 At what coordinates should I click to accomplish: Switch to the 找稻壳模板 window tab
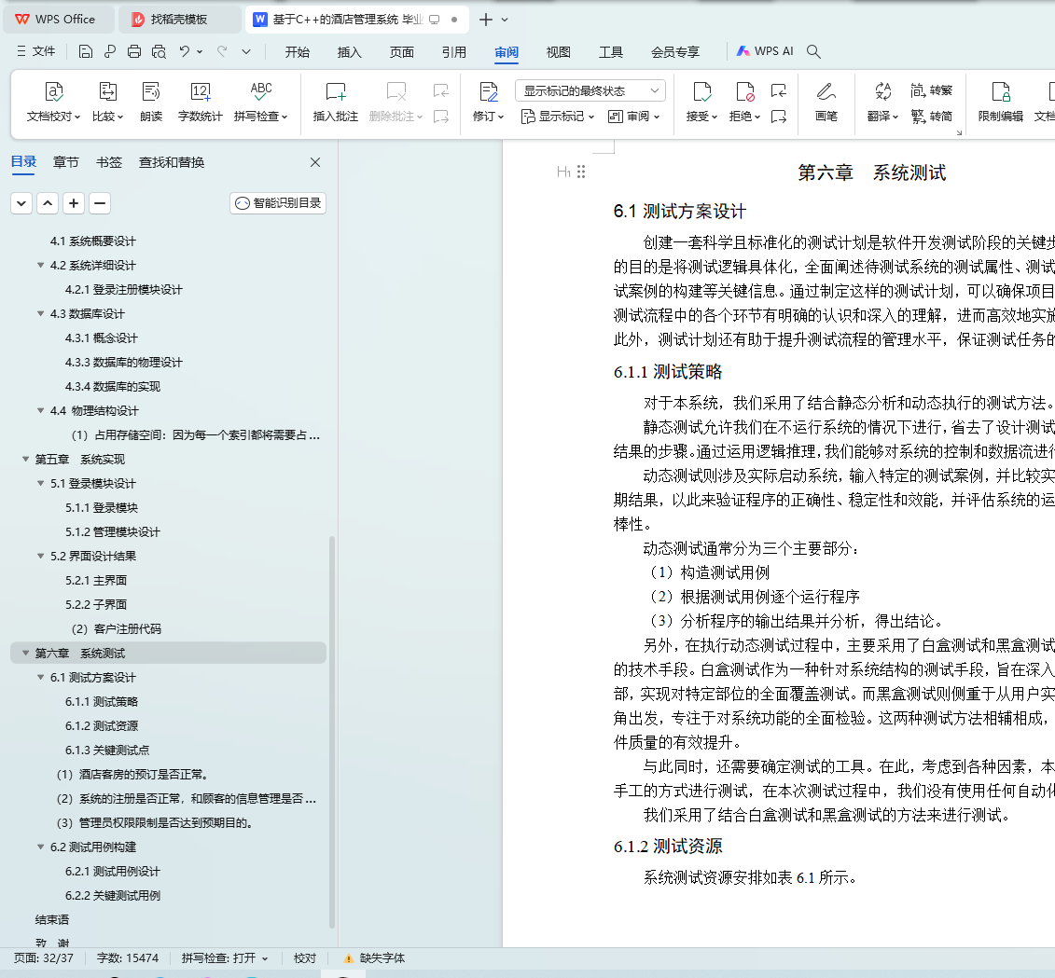pyautogui.click(x=178, y=20)
